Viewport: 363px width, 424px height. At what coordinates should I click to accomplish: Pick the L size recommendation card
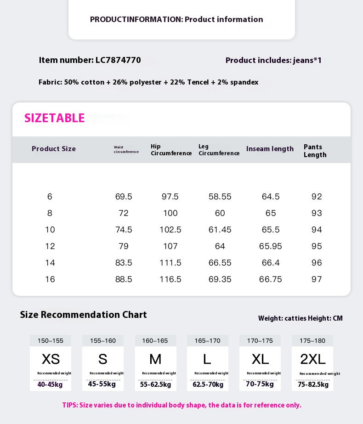tap(208, 363)
